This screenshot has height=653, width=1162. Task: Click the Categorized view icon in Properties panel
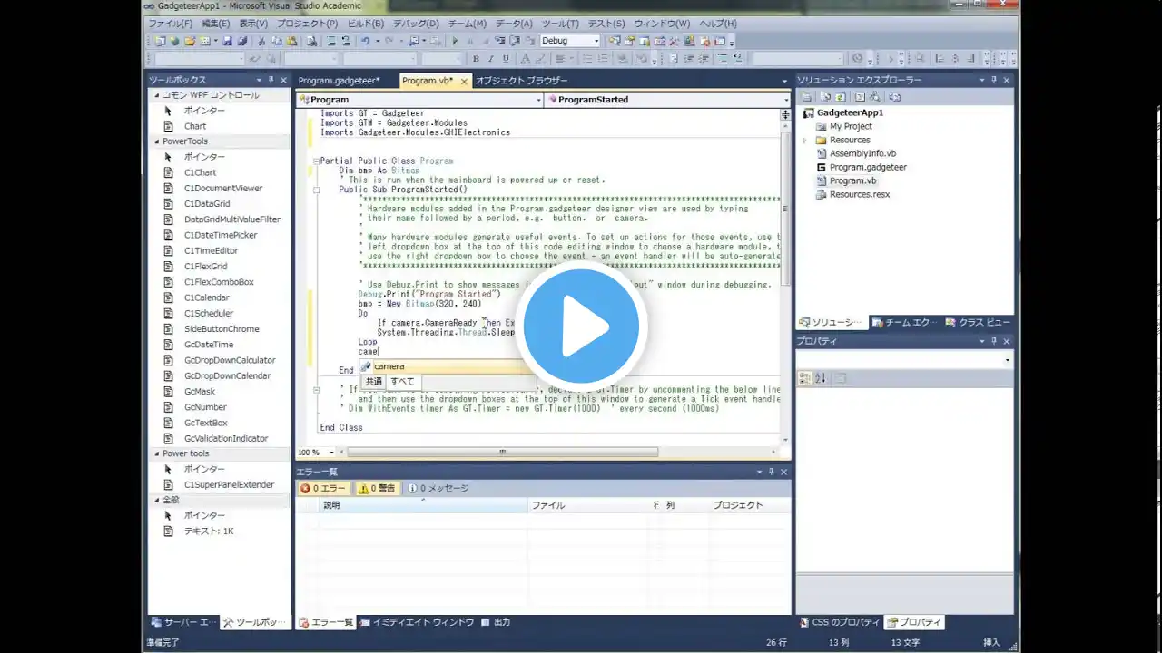(x=806, y=378)
